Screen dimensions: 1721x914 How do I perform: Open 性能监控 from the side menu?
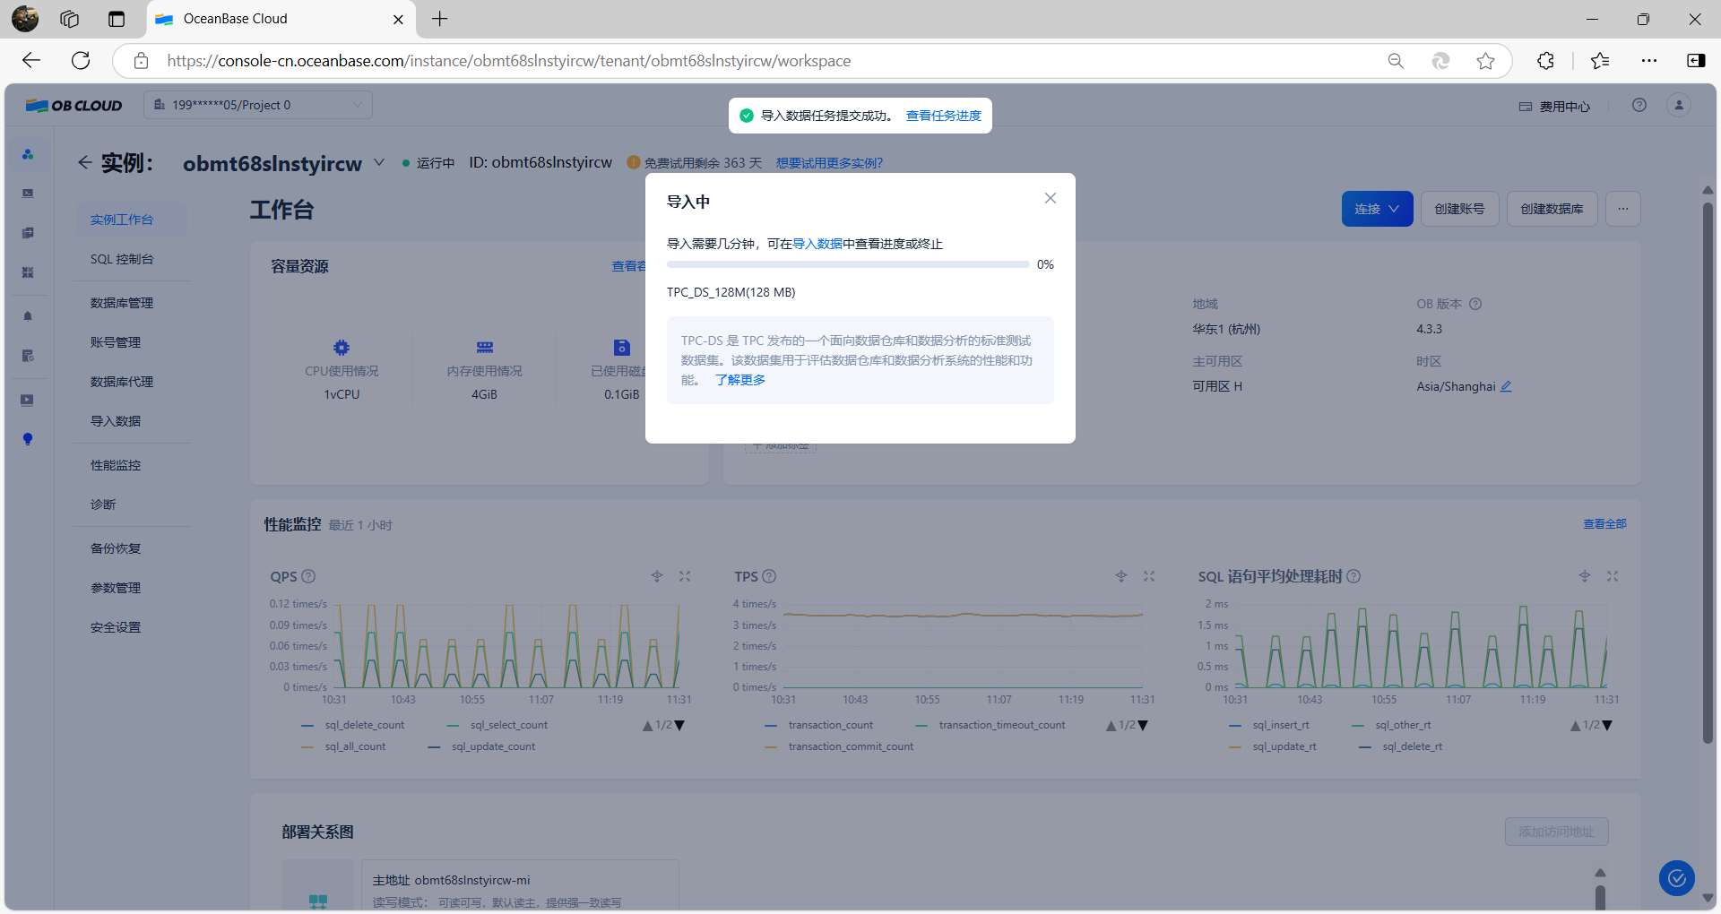pyautogui.click(x=116, y=465)
